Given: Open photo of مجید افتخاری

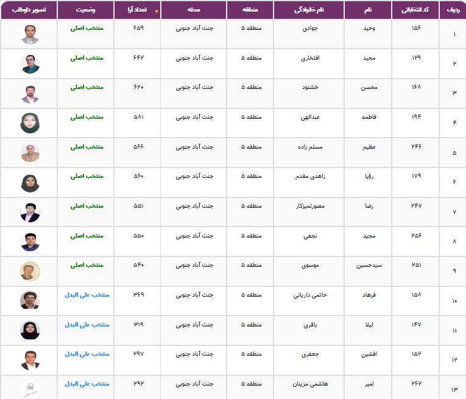Looking at the screenshot, I should tap(30, 64).
